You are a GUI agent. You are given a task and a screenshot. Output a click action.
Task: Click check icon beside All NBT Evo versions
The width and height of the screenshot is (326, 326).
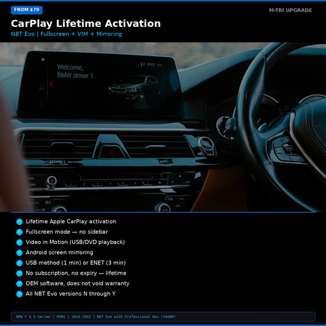click(x=20, y=294)
